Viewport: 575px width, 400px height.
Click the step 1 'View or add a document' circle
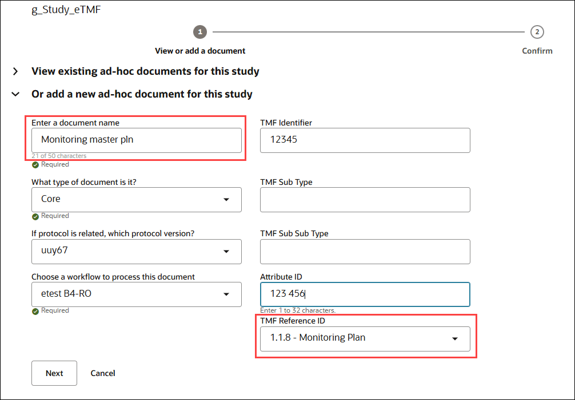200,32
